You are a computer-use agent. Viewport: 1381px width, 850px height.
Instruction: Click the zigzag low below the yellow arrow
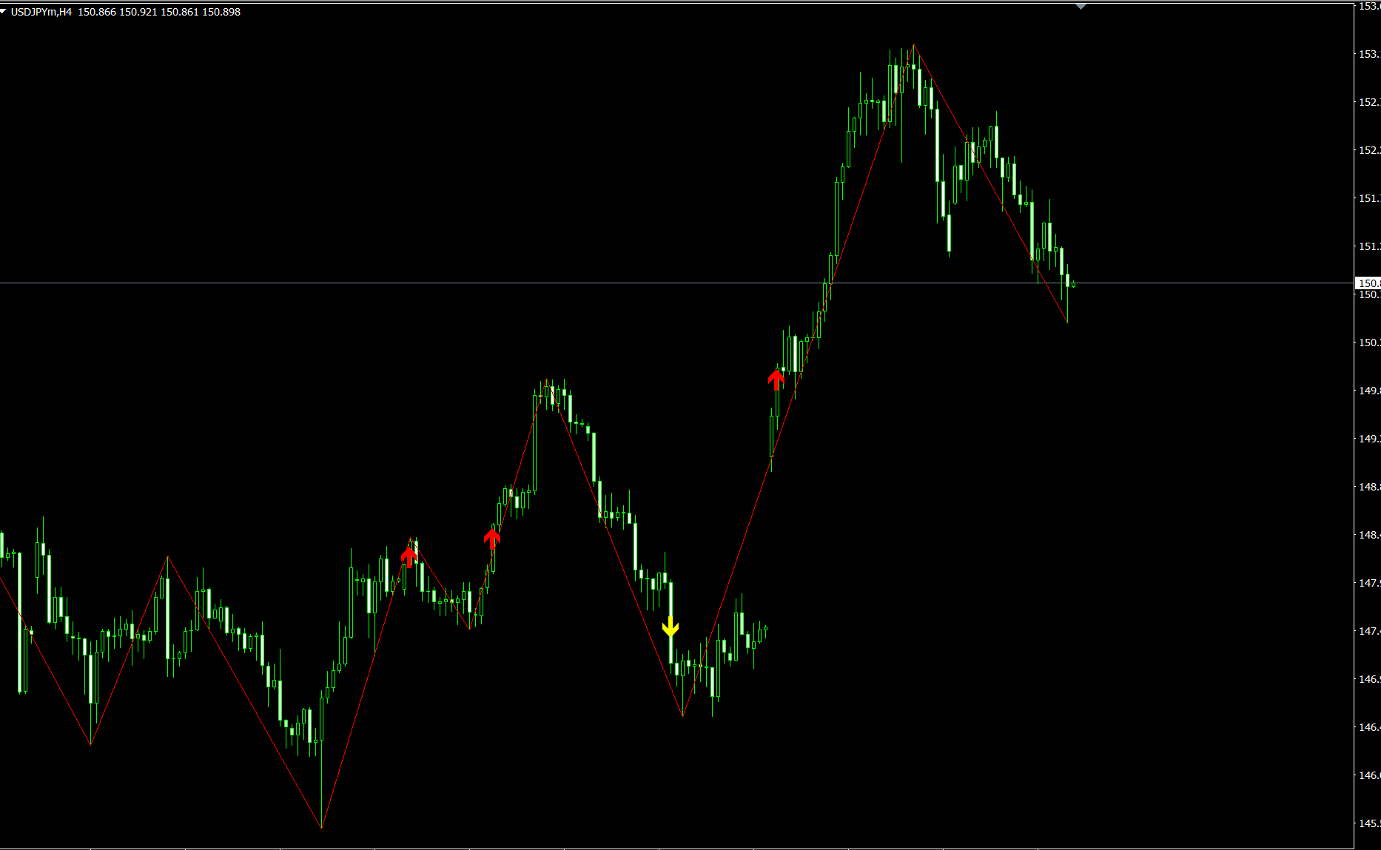(x=682, y=715)
